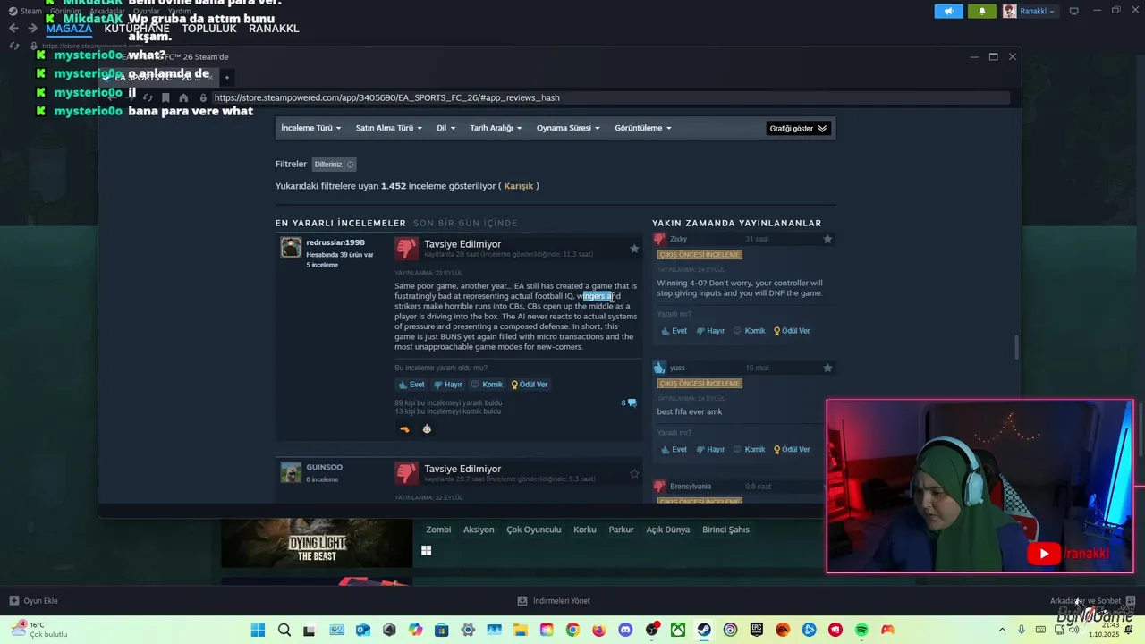Click Oyun Ekle at bottom left
1145x644 pixels.
pyautogui.click(x=34, y=601)
